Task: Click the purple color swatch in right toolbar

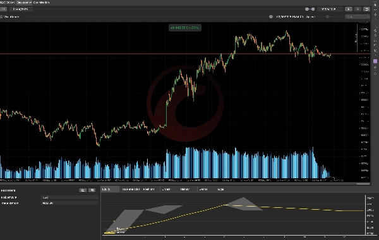Action: click(x=375, y=61)
